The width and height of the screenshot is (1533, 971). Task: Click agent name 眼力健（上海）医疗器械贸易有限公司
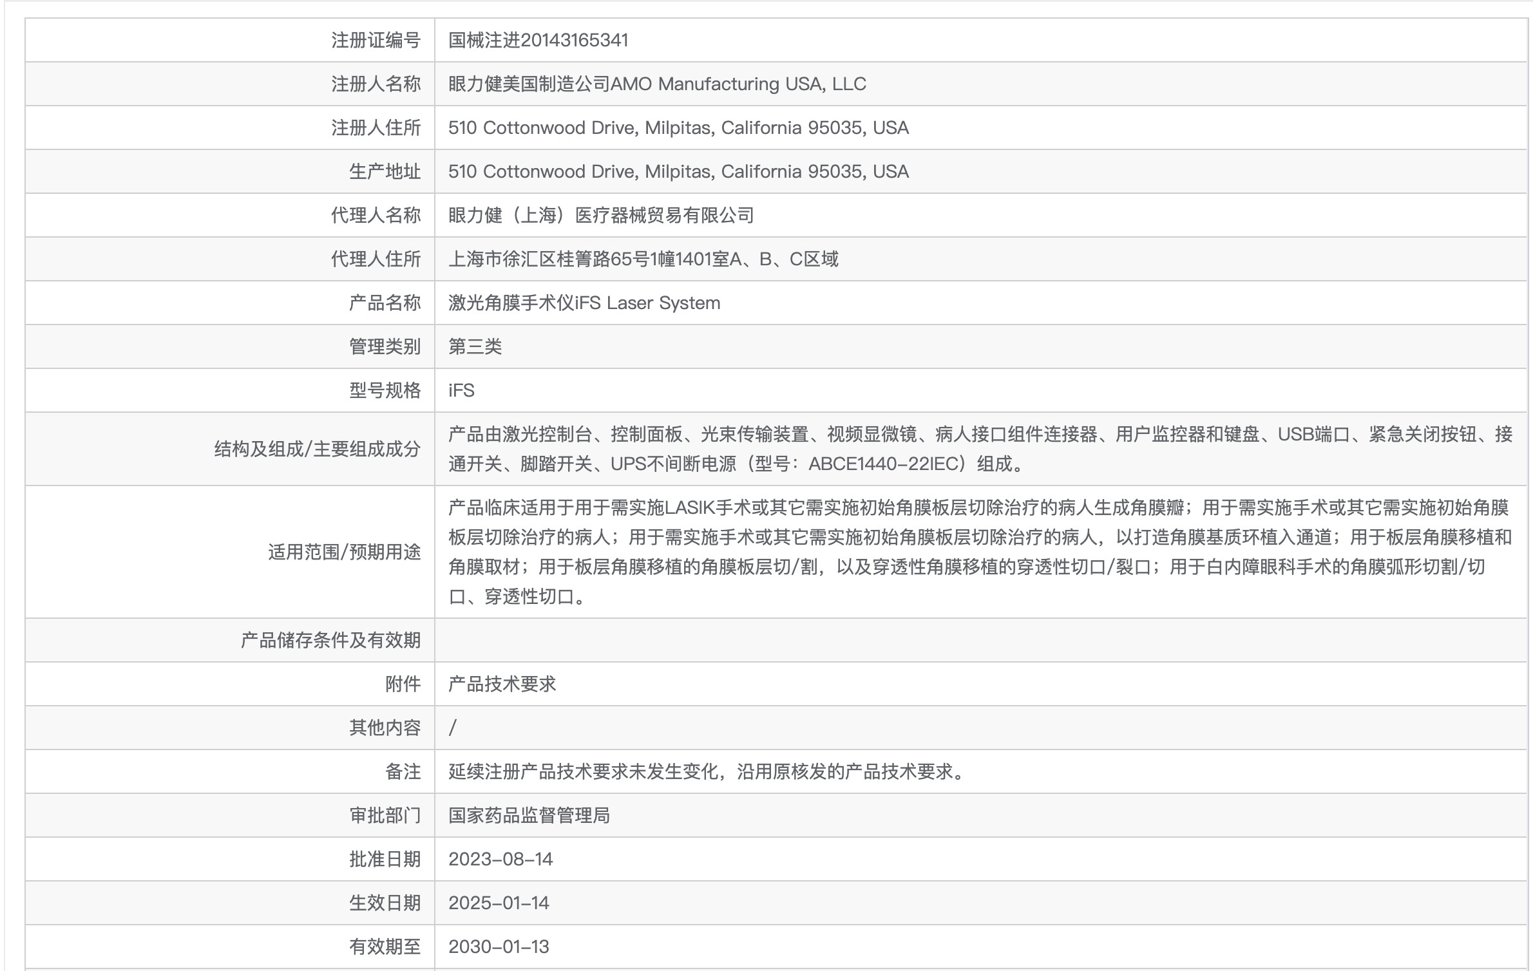coord(601,216)
